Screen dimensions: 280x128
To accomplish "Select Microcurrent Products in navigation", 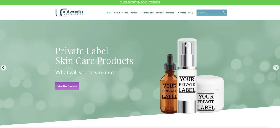I will click(152, 13).
